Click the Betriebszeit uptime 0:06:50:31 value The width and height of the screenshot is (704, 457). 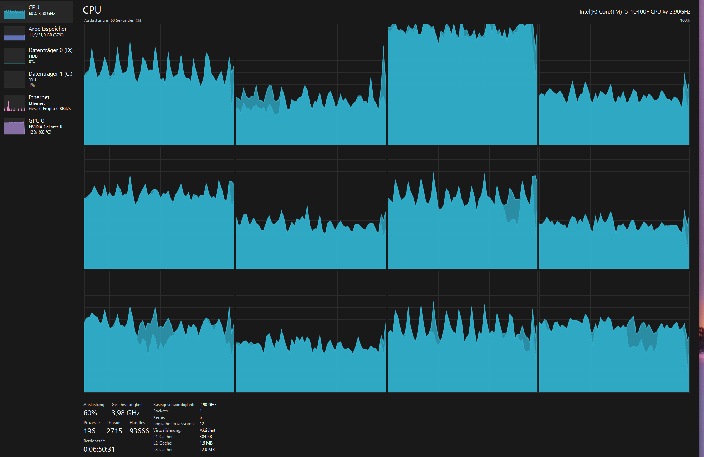tap(99, 449)
